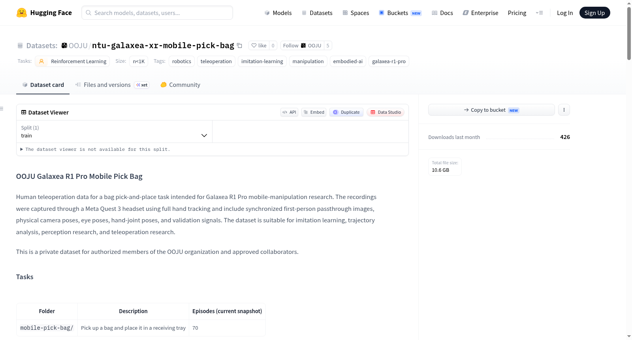Click the OOJU Galaxea R1 Pro Mobile Pick Bag heading

click(79, 177)
